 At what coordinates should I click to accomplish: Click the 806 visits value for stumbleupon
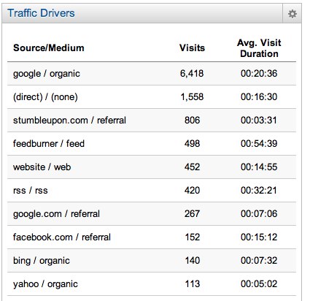pyautogui.click(x=192, y=121)
